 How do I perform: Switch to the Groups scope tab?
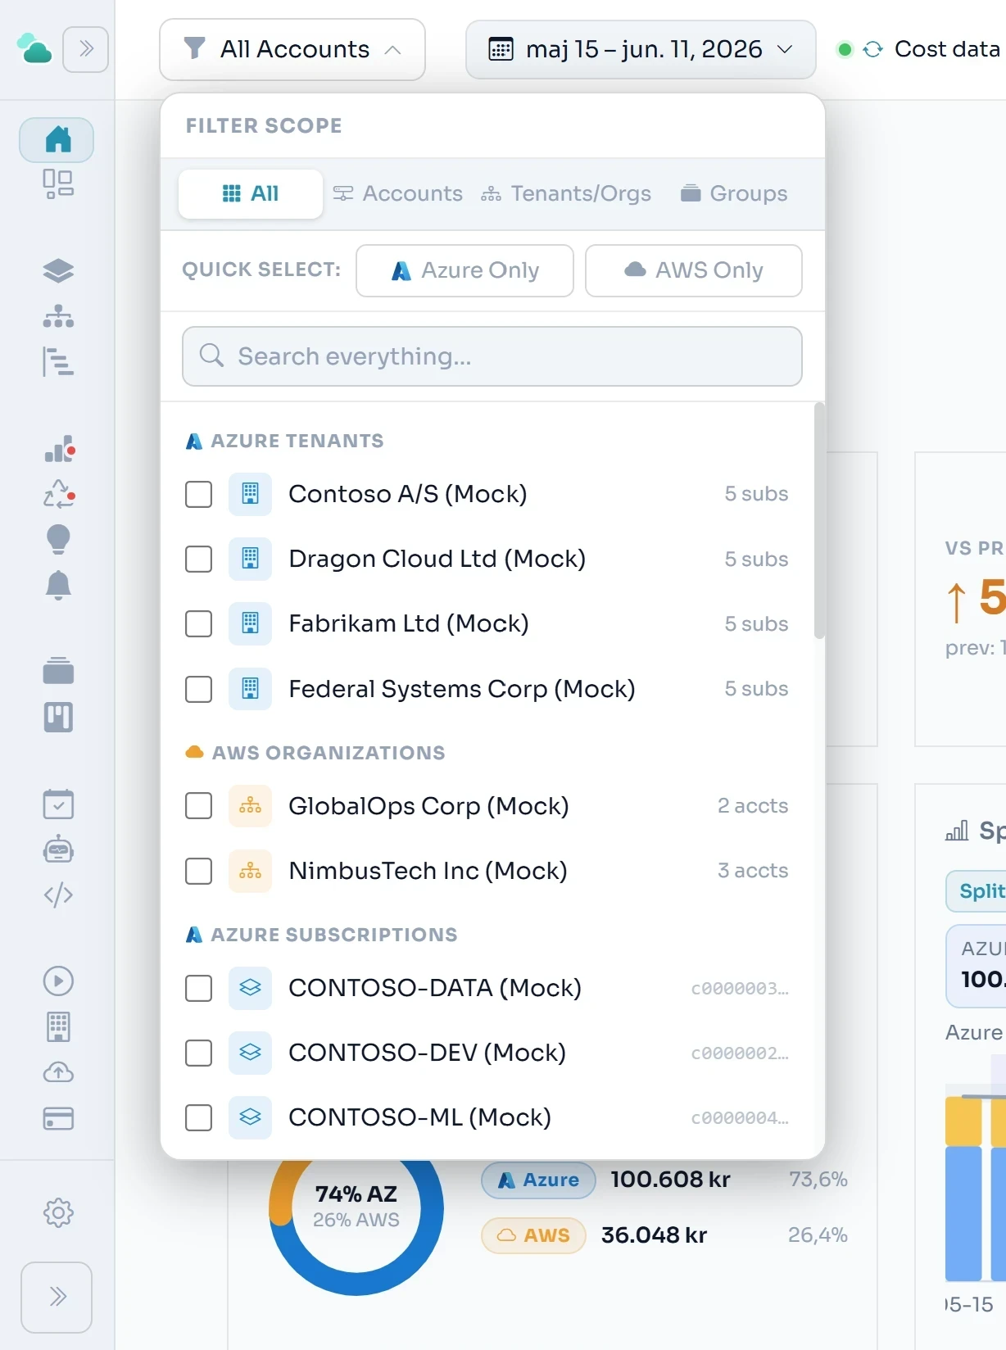(x=734, y=193)
